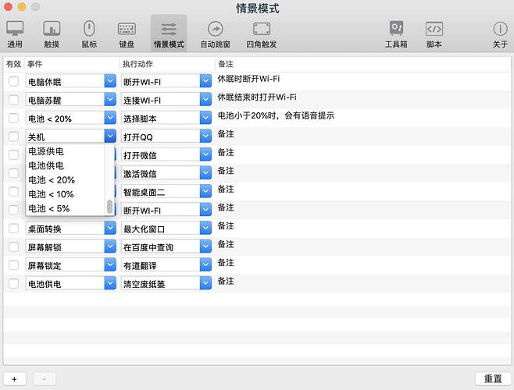514x390 pixels.
Task: Open the 工具箱 toolbox
Action: point(396,34)
